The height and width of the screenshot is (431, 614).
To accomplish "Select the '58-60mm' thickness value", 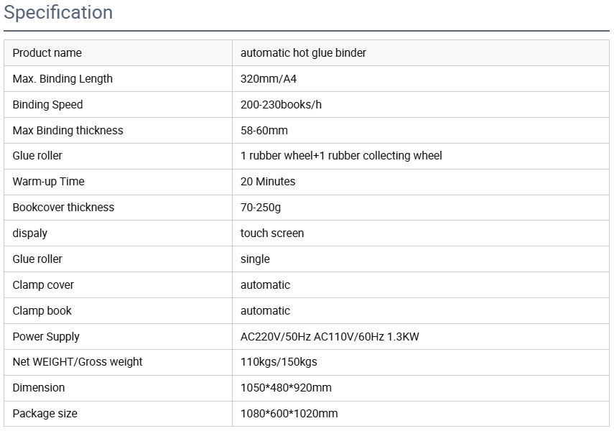I will (264, 131).
